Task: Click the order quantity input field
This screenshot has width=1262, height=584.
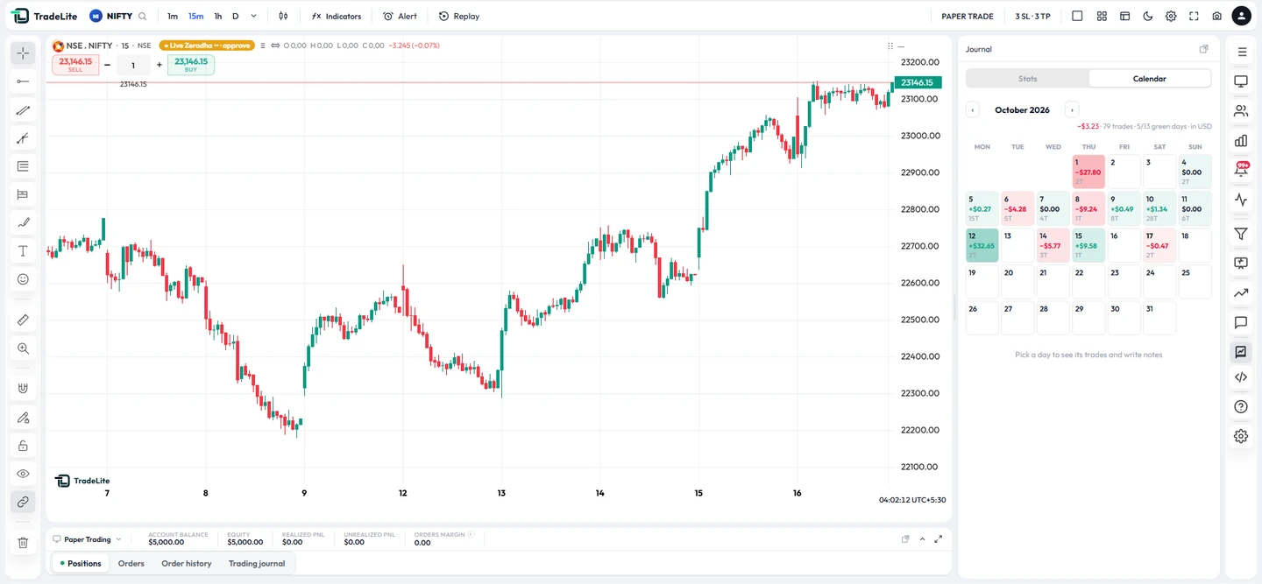Action: coord(133,65)
